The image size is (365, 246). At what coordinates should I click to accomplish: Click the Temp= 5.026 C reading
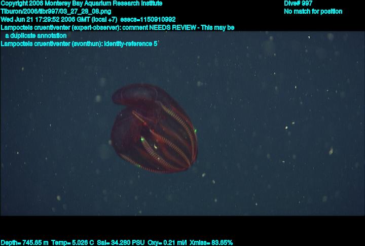click(x=72, y=243)
